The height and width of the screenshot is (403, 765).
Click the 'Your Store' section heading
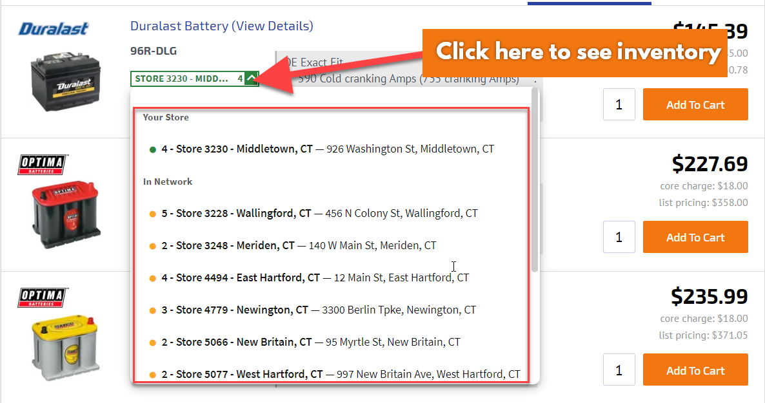pos(166,117)
